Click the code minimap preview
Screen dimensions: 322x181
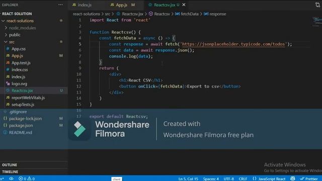[317, 22]
